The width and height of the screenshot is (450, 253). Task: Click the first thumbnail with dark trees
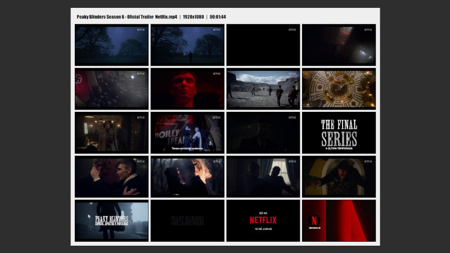coord(111,45)
